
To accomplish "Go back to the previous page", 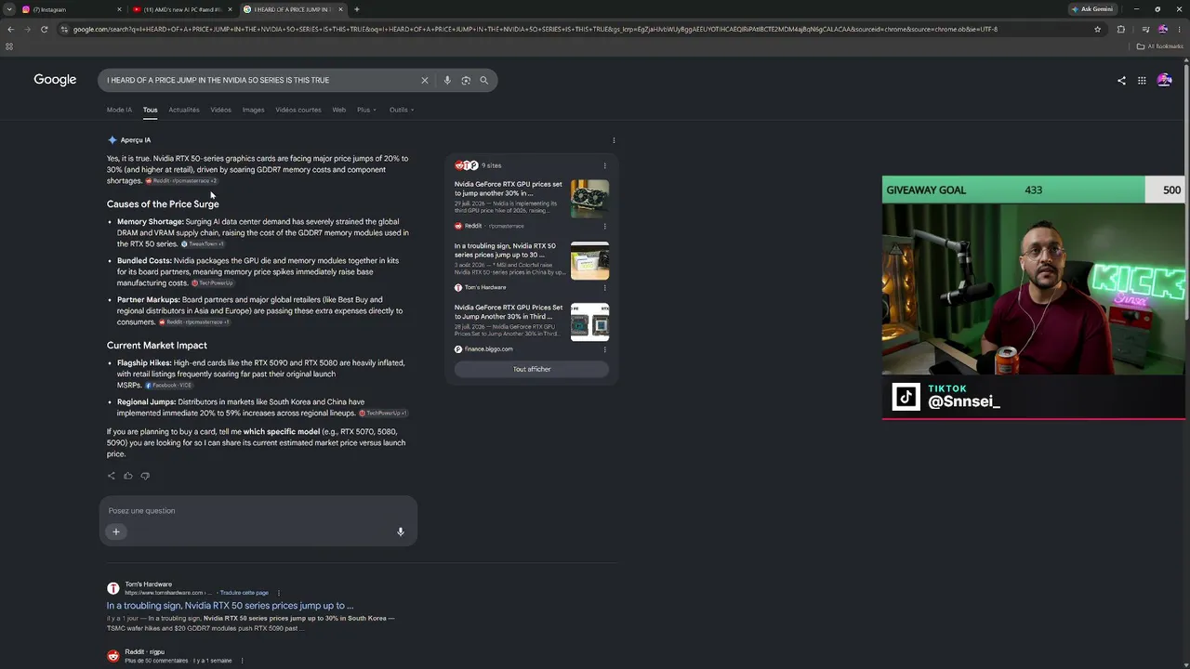I will tap(10, 29).
